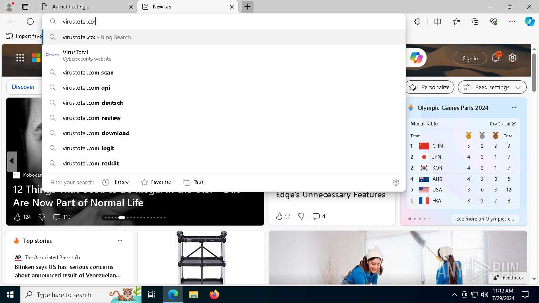Open Olympic Games card more options

[514, 108]
